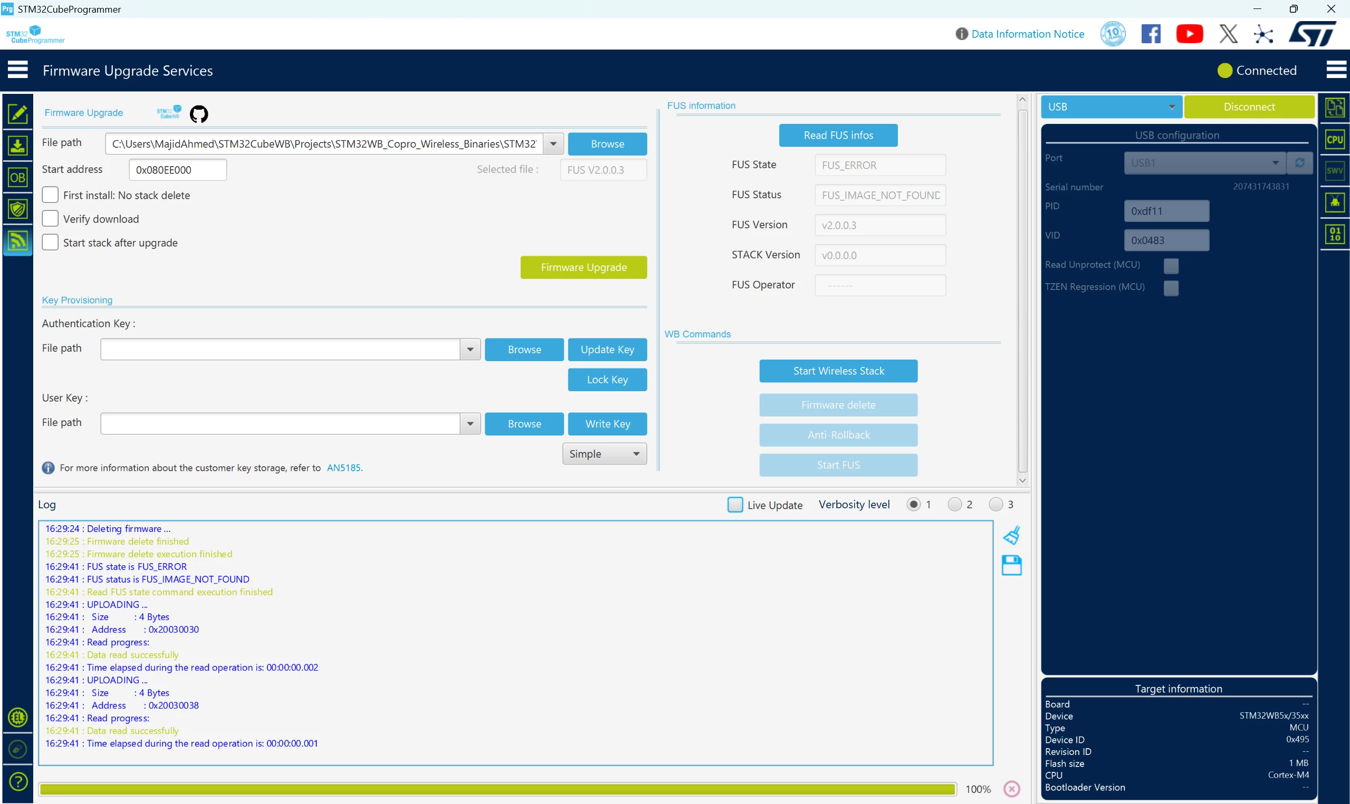
Task: Click the VID 0x0483 field
Action: [x=1166, y=240]
